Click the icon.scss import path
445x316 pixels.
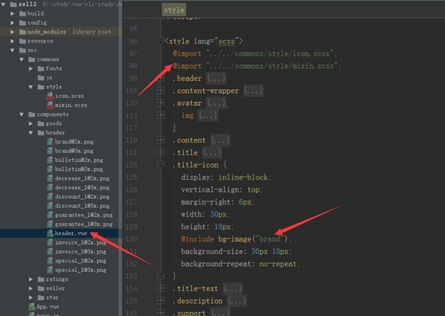coord(270,54)
